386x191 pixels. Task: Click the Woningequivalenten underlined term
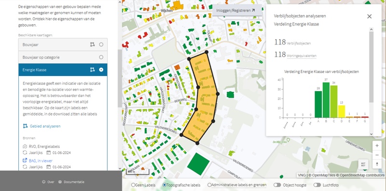click(x=301, y=56)
